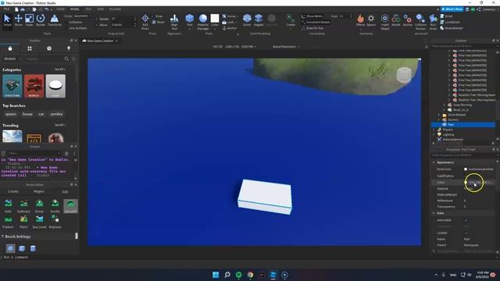Click the 'zombie' top search tag
500x281 pixels.
[57, 114]
